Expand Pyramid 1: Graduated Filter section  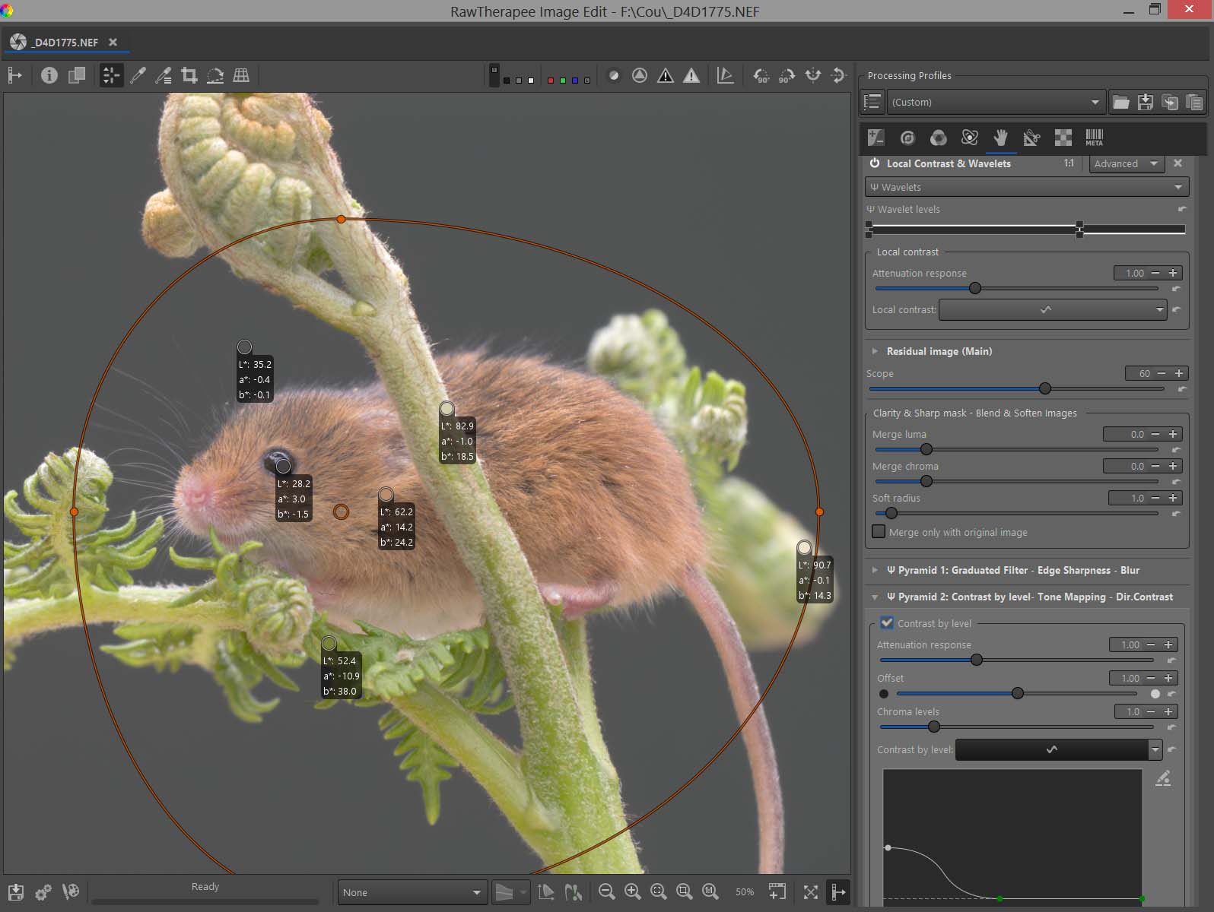(875, 570)
